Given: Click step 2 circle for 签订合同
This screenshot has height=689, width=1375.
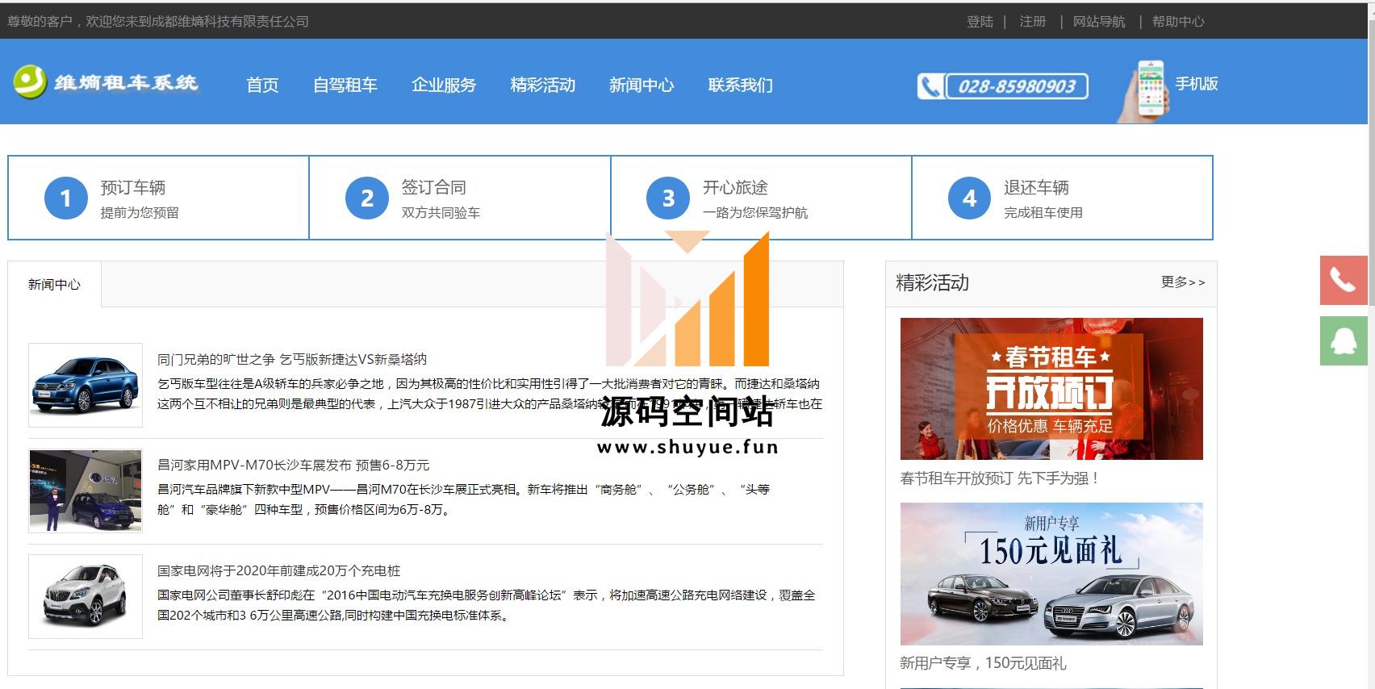Looking at the screenshot, I should (x=367, y=198).
